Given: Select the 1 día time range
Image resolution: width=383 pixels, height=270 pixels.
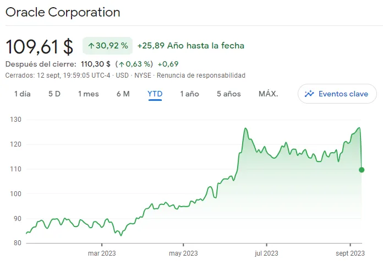Looking at the screenshot, I should coord(23,94).
